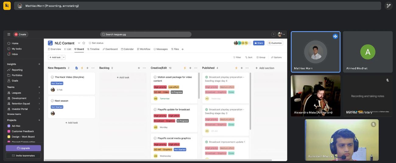The height and width of the screenshot is (163, 396).
Task: Expand the Investor Portal team chevron
Action: pos(39,109)
